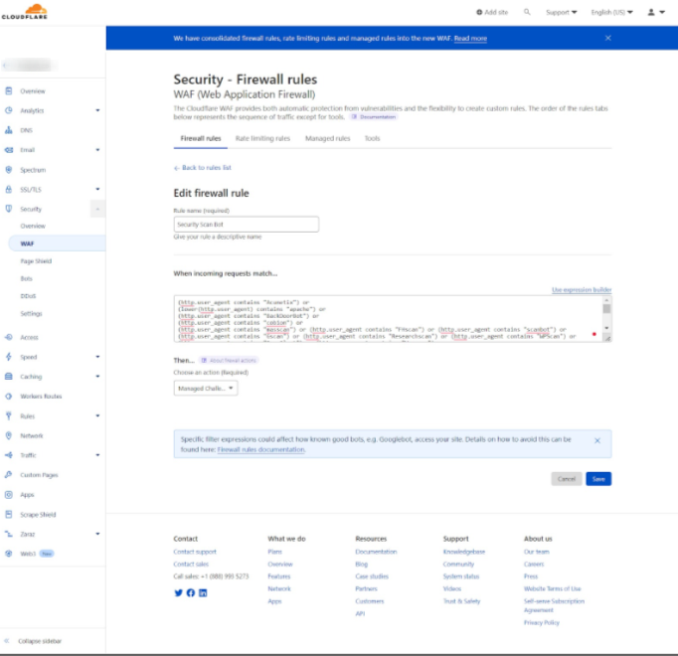The height and width of the screenshot is (656, 678).
Task: Click the Speed lightning icon
Action: coord(9,357)
